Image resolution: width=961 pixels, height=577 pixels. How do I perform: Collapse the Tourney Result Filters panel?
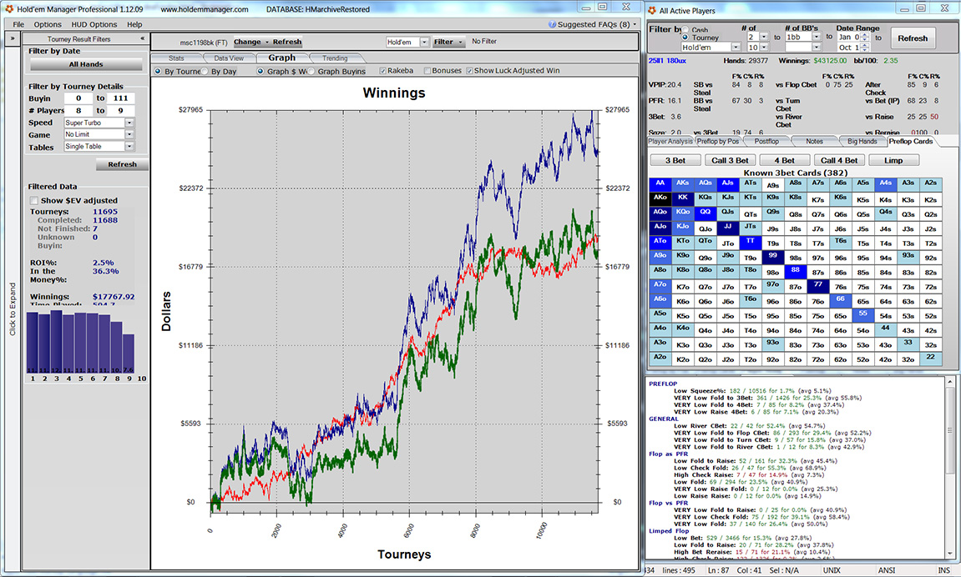141,38
